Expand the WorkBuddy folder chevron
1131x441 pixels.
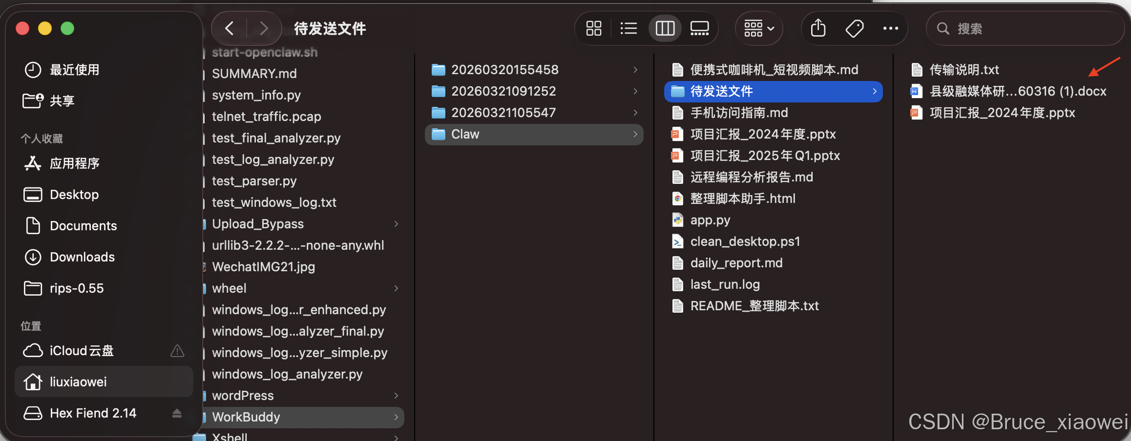[396, 417]
